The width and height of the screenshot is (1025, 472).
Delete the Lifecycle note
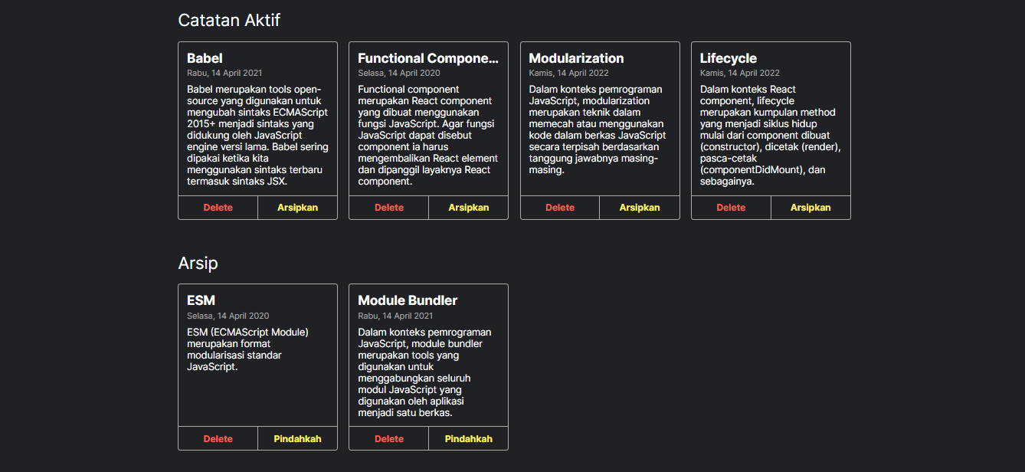click(731, 207)
